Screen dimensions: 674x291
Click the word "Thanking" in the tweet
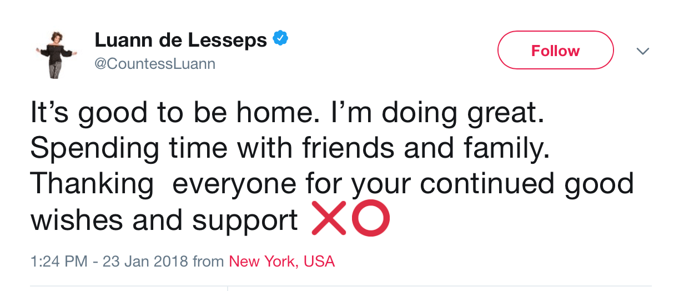pos(92,184)
